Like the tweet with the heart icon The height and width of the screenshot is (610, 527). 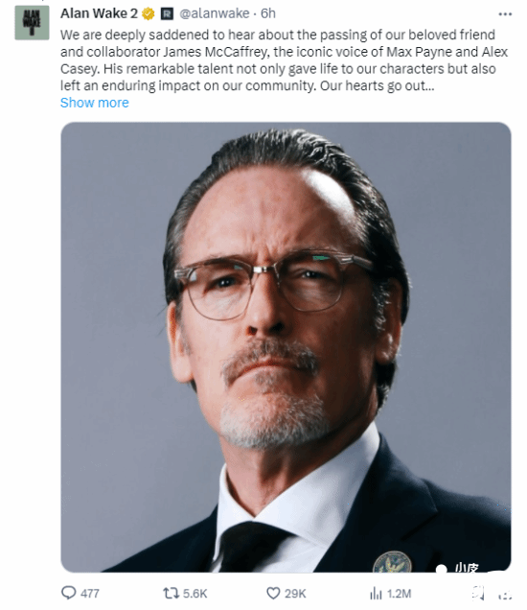tap(273, 594)
